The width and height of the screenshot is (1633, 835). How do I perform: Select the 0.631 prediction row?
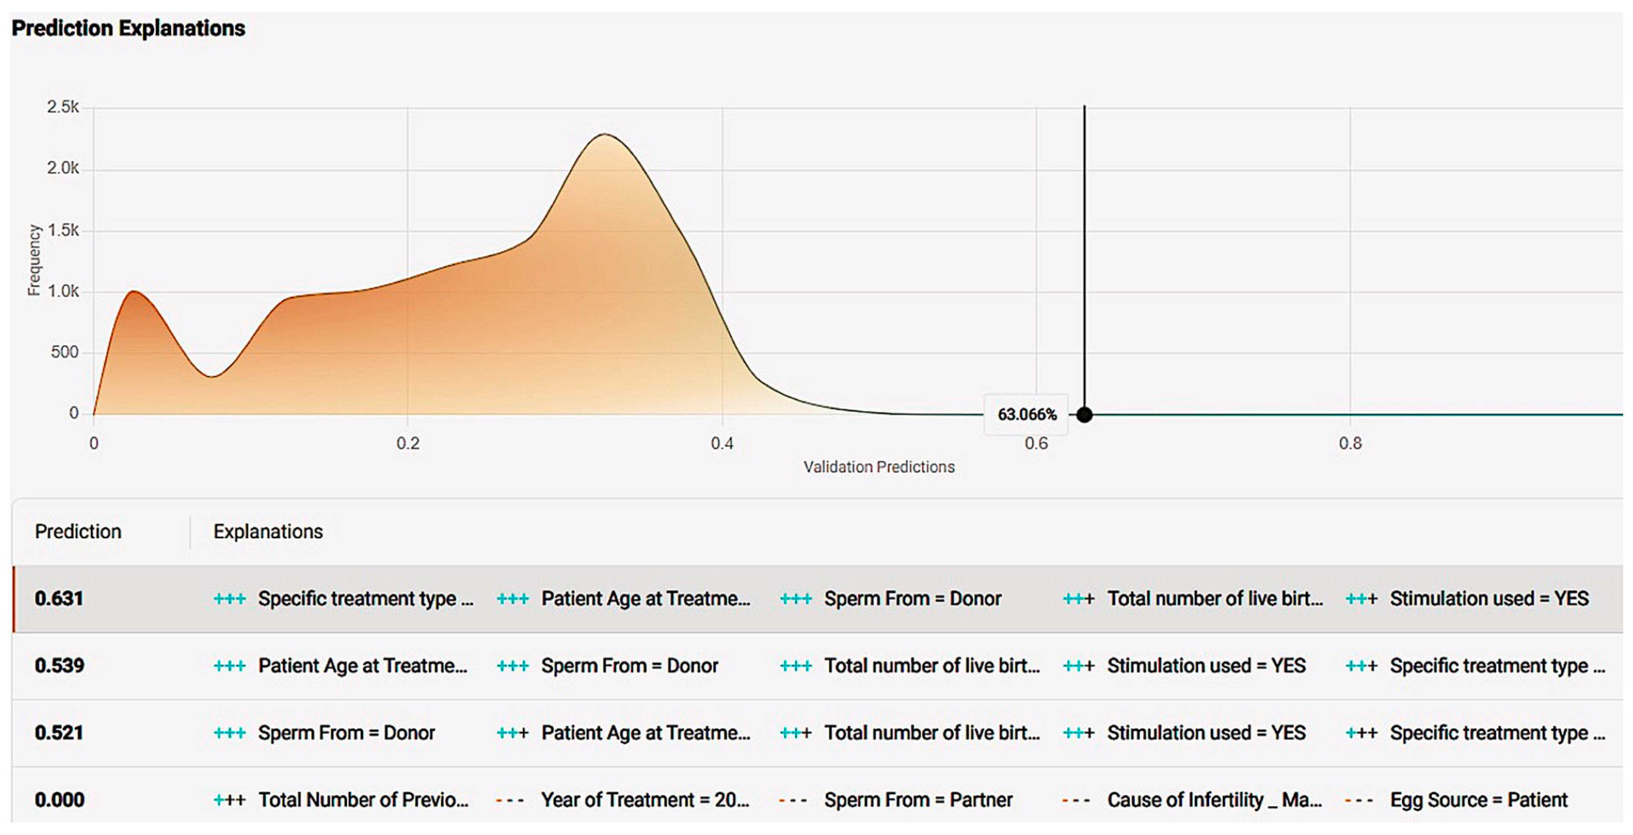tap(59, 598)
